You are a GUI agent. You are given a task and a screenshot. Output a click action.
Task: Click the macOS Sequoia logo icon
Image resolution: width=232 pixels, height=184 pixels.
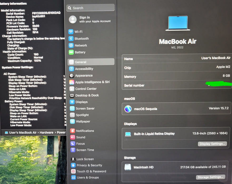128,109
